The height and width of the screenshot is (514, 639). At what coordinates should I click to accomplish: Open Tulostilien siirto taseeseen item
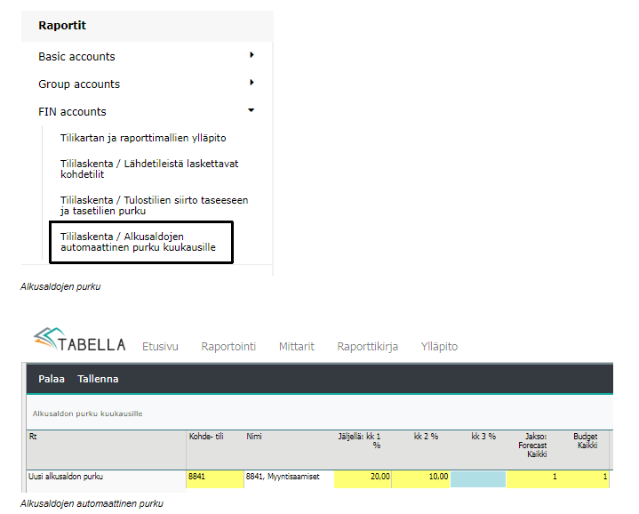[154, 205]
